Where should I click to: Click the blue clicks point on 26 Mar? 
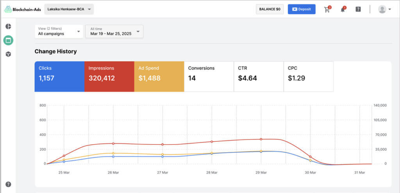pos(113,157)
